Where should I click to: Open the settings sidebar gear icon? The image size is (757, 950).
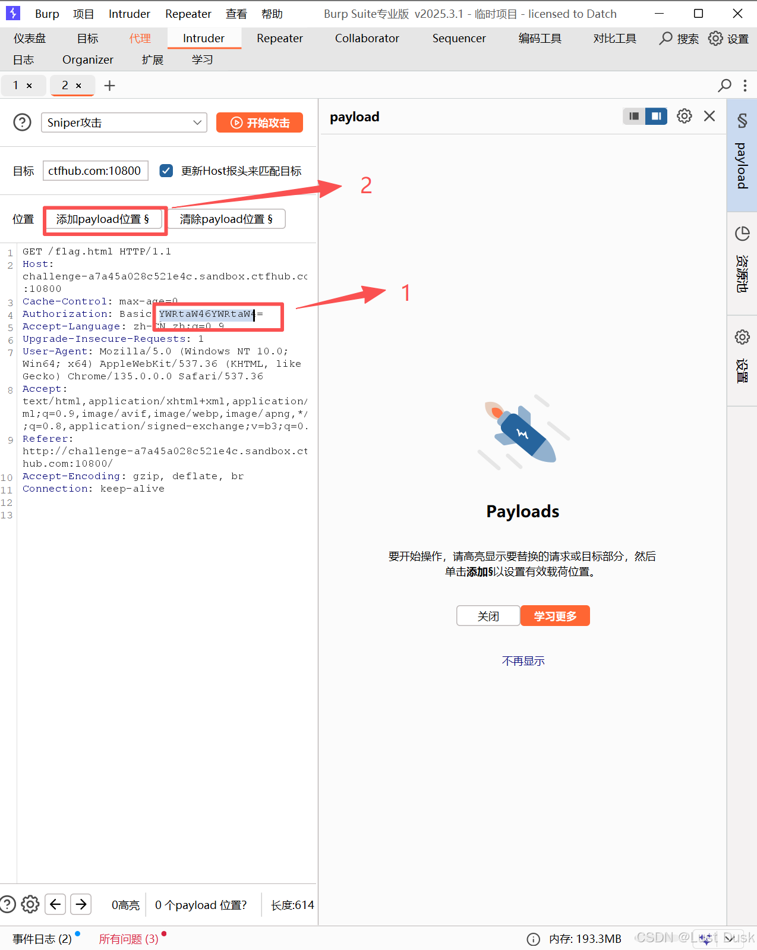coord(742,337)
